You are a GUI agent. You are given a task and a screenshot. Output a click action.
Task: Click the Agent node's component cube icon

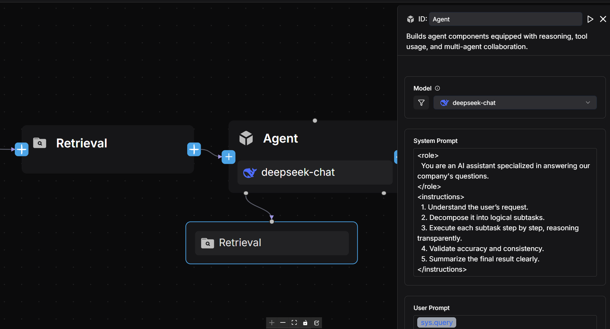point(246,138)
